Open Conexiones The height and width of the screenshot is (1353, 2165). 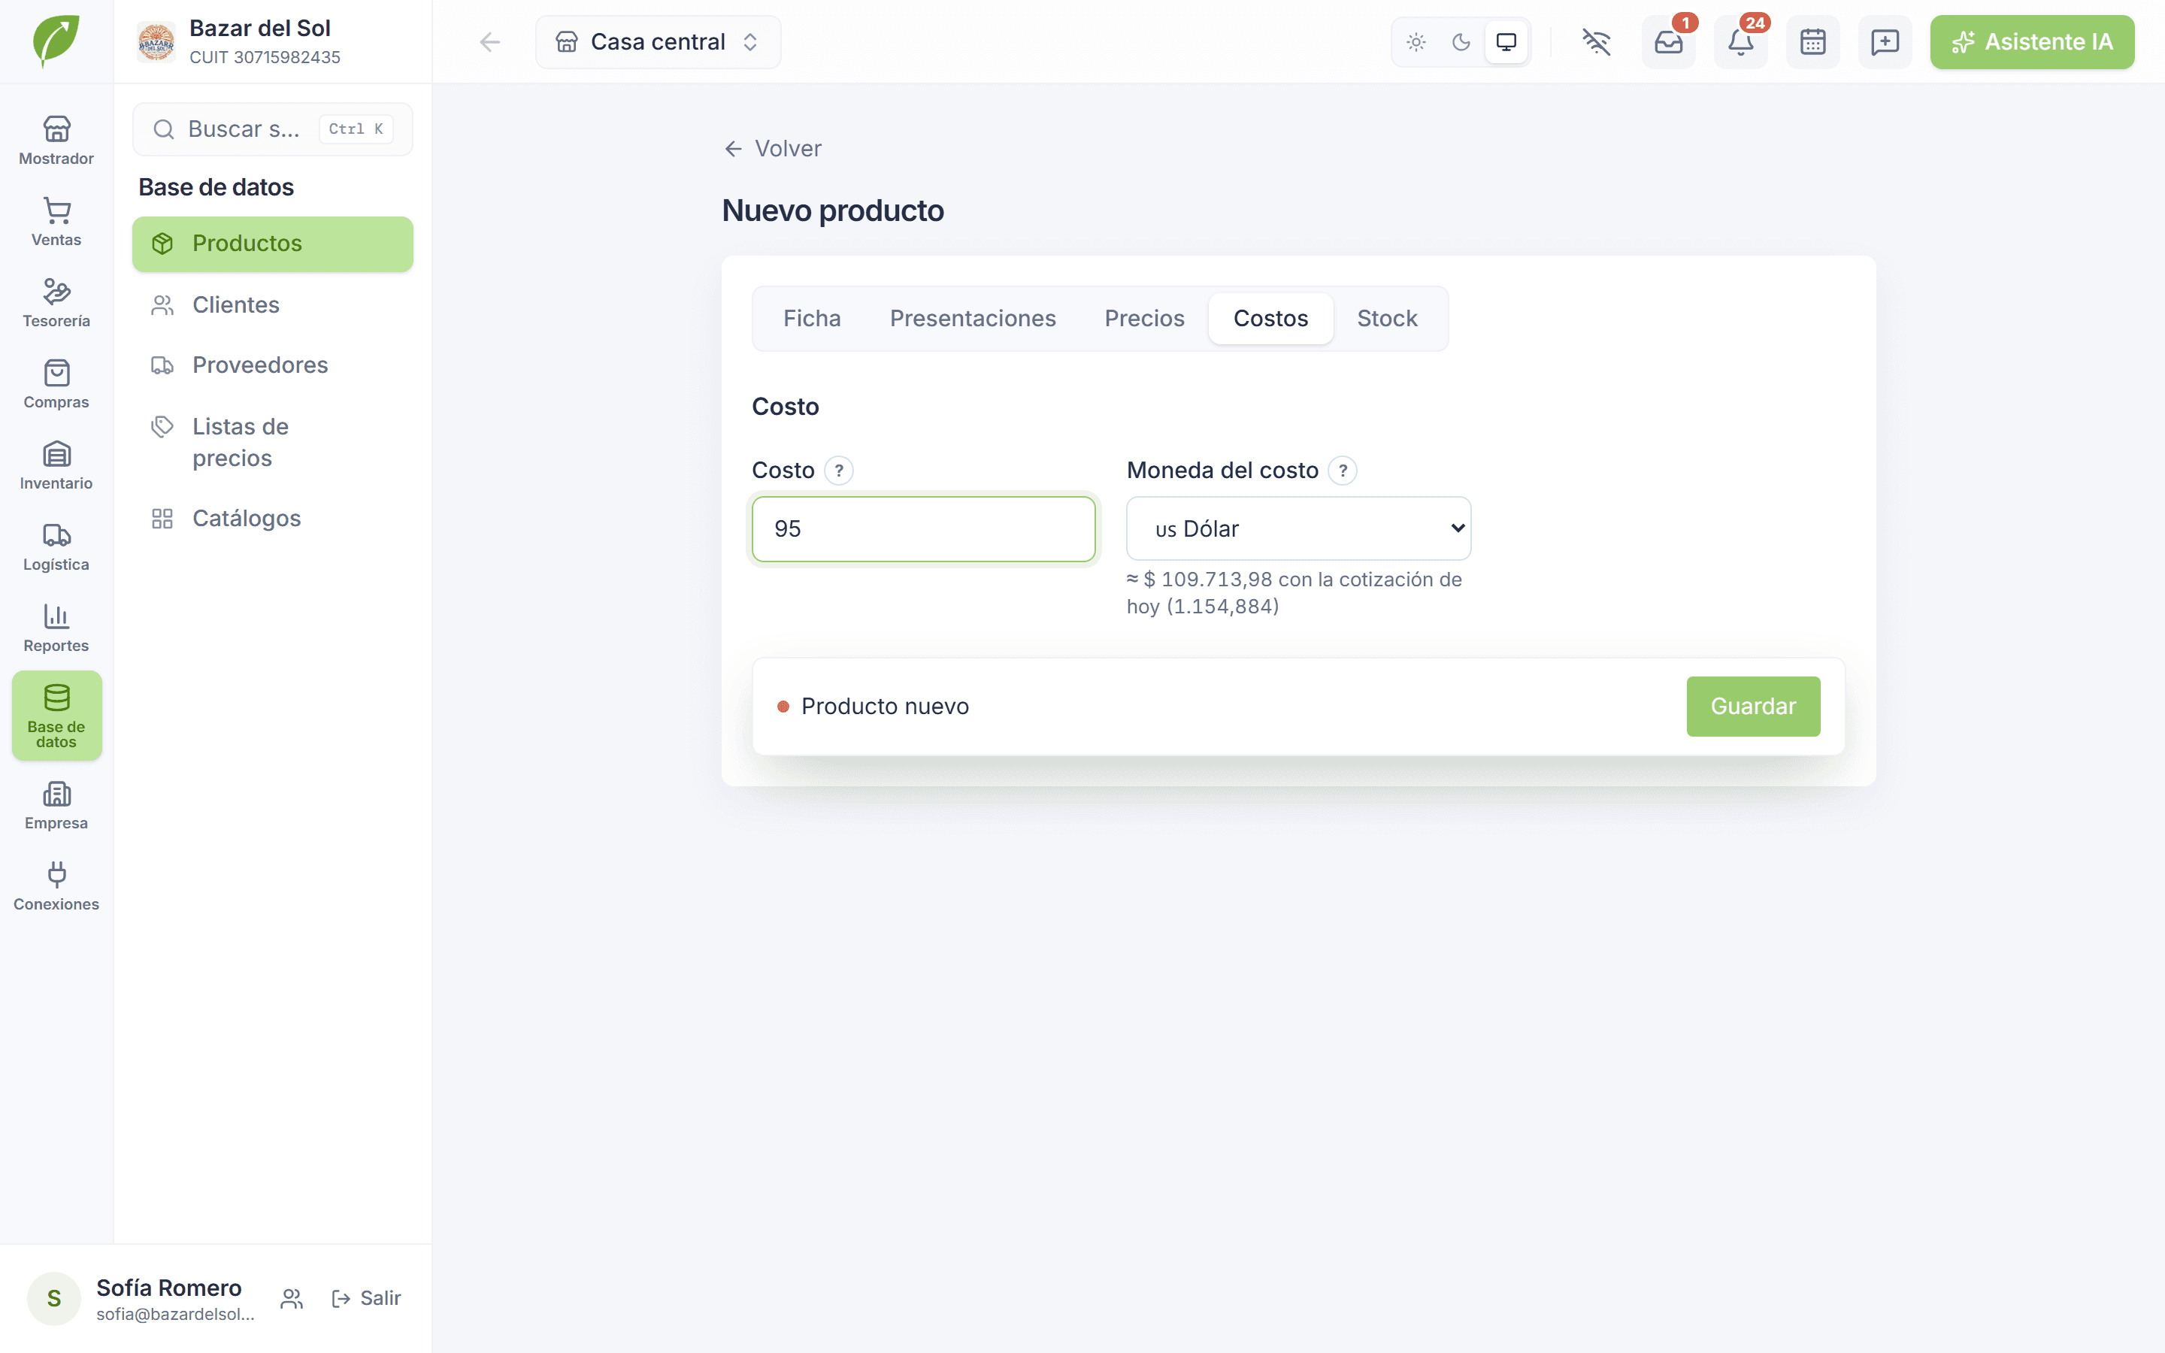56,887
